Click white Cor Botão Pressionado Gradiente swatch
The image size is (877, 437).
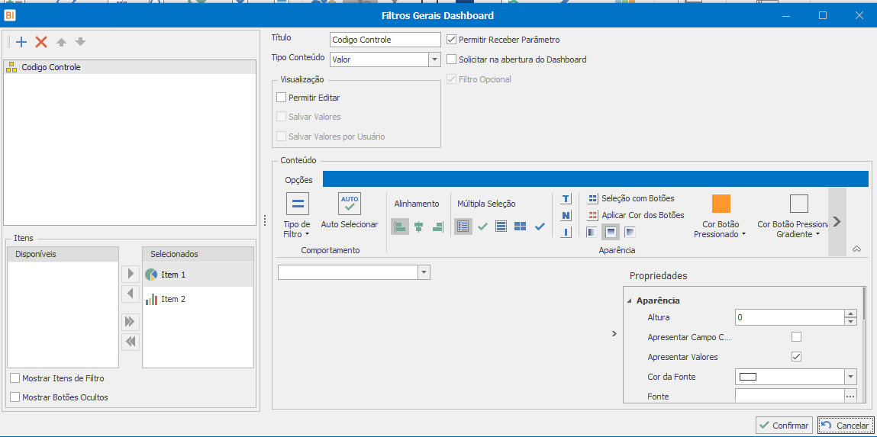pos(798,204)
